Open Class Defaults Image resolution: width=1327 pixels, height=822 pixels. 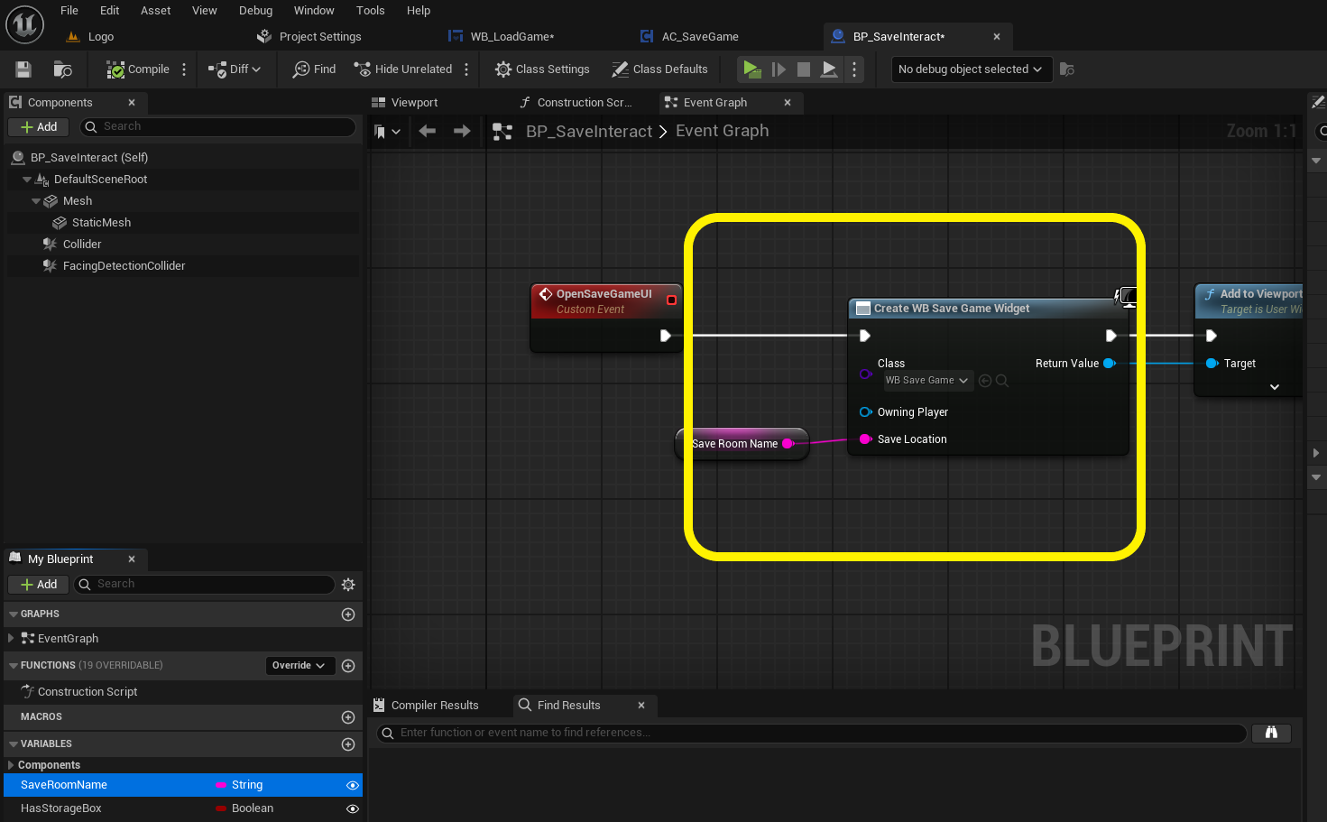[x=659, y=69]
